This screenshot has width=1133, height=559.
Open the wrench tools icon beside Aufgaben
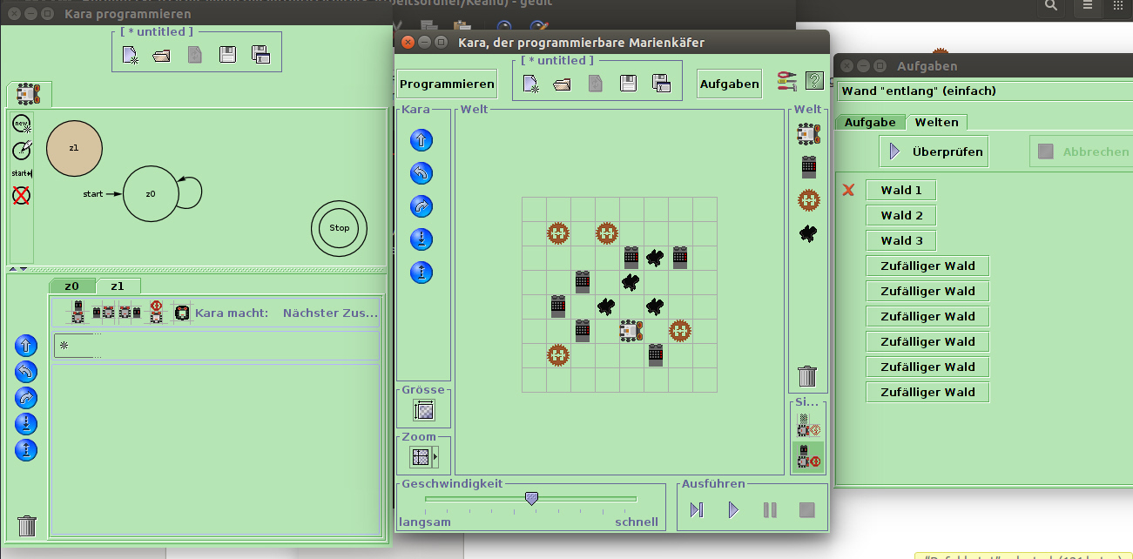tap(787, 82)
